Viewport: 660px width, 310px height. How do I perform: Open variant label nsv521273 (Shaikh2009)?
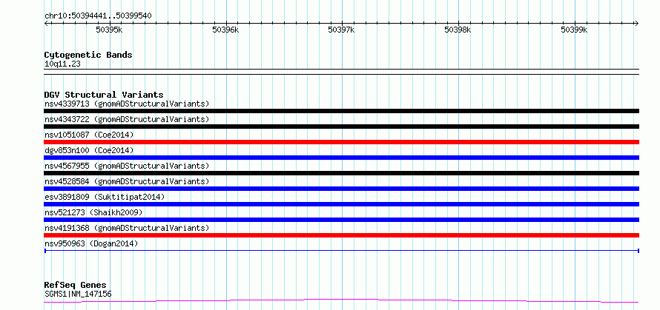[93, 212]
